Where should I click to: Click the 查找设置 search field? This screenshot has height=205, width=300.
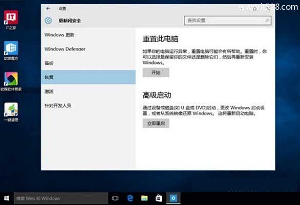coord(227,20)
